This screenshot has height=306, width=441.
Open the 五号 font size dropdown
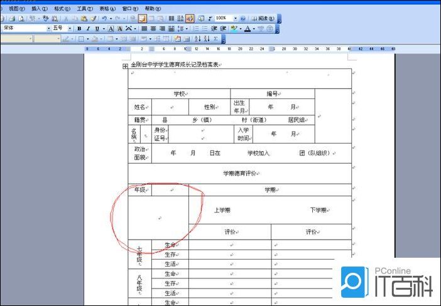70,28
